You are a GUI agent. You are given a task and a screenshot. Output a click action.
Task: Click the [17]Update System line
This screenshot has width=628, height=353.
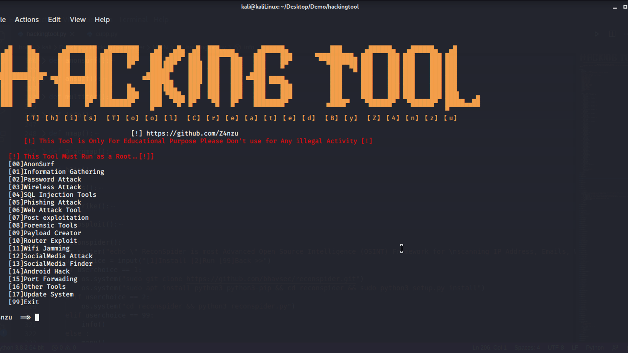coord(41,294)
